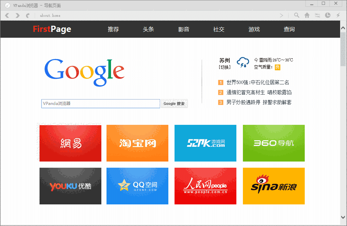Open the 淘宝网 orange tile
The image size is (347, 226).
[x=137, y=143]
